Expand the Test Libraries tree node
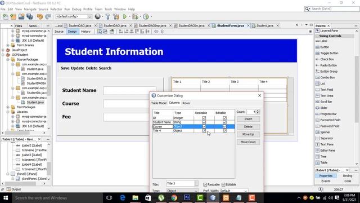Screen dimensions: 360x203 pos(8,45)
